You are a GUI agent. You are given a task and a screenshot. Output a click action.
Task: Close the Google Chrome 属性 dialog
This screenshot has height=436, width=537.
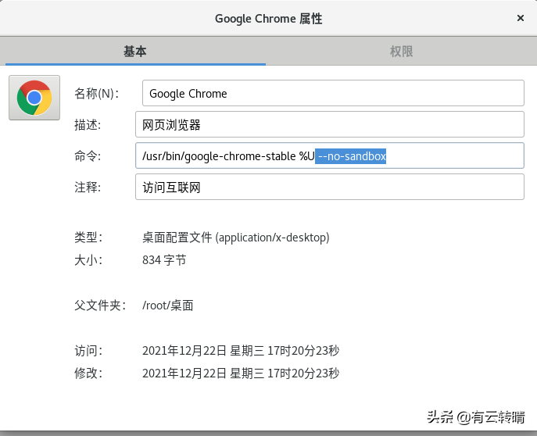click(x=521, y=17)
